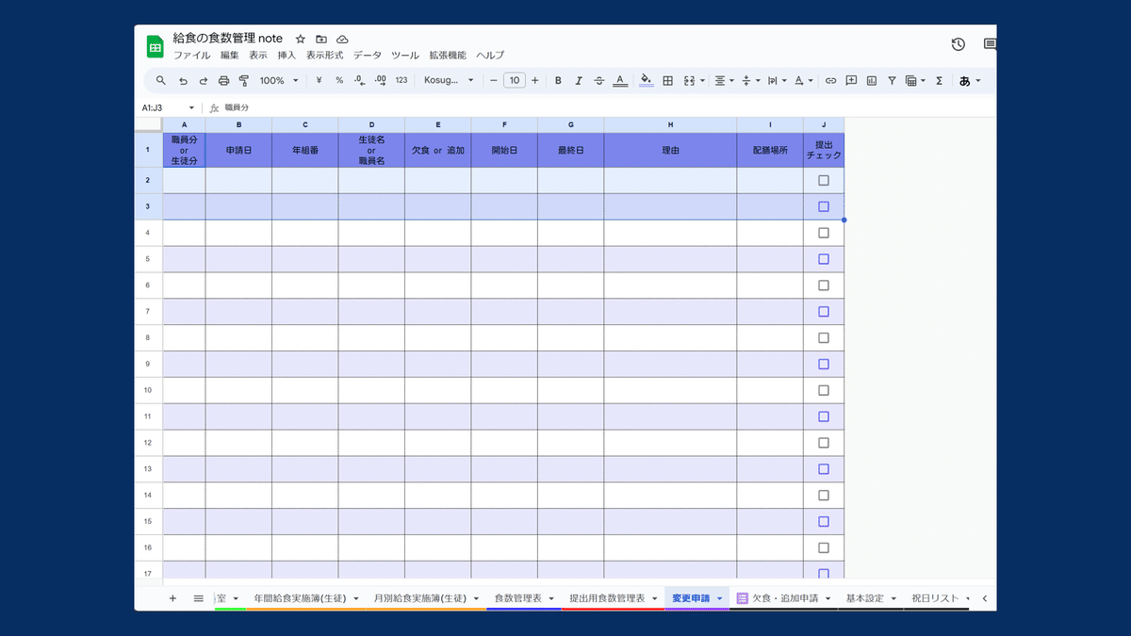Image resolution: width=1131 pixels, height=636 pixels.
Task: Tick the checkbox in row 3
Action: [824, 206]
